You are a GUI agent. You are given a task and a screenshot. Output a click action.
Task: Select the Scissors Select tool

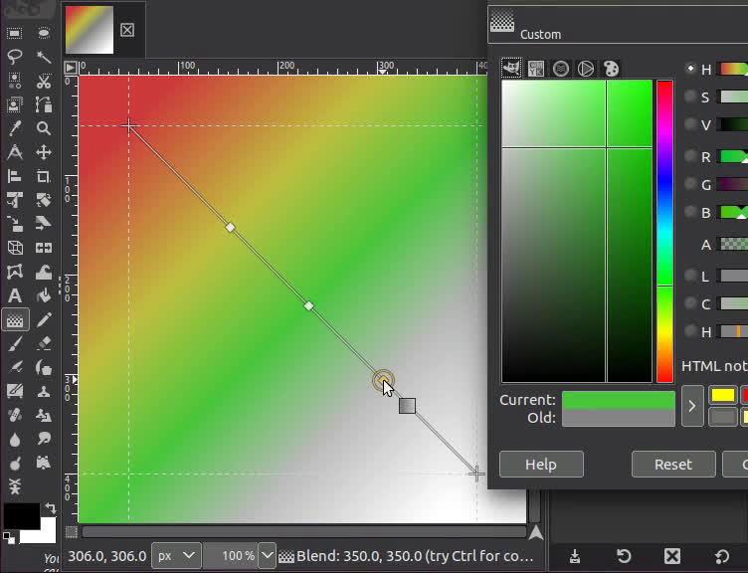point(44,81)
